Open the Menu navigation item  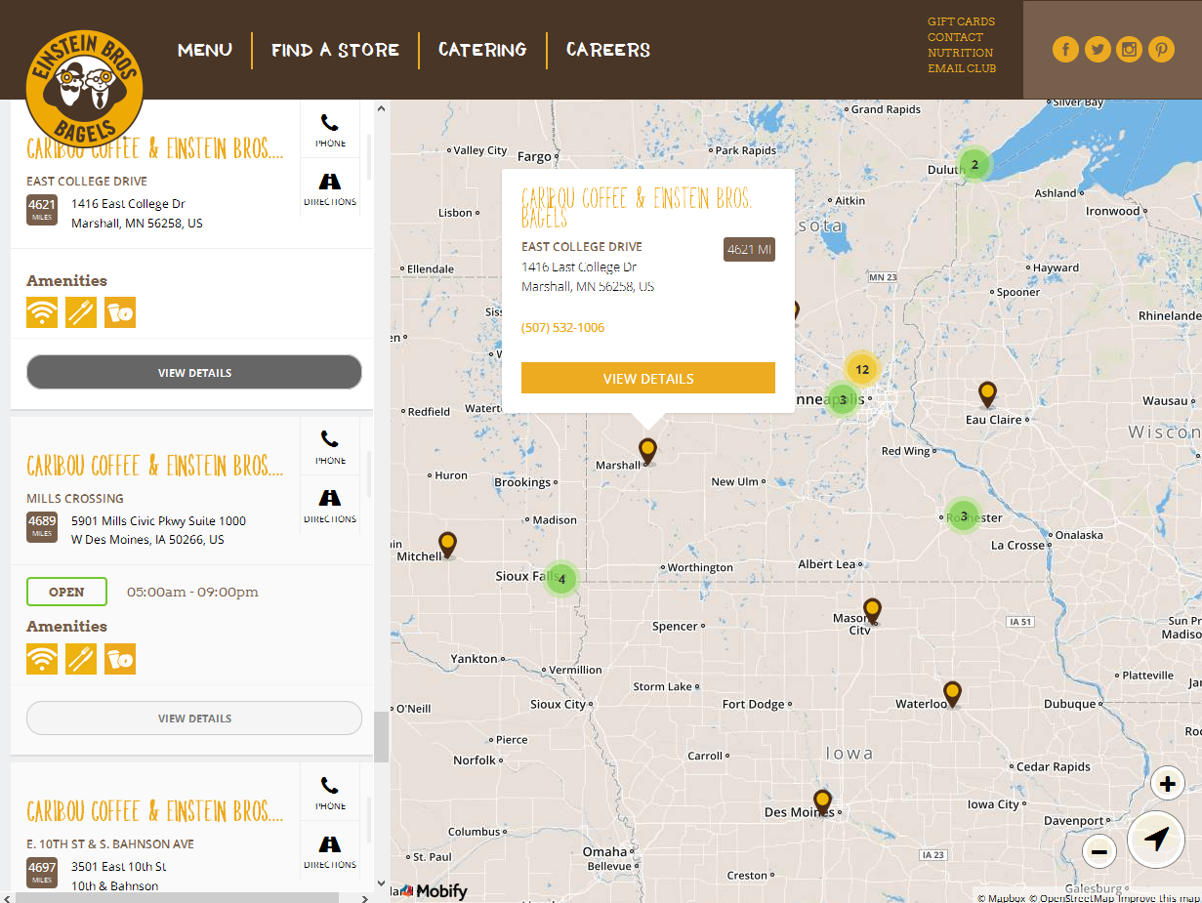coord(205,50)
